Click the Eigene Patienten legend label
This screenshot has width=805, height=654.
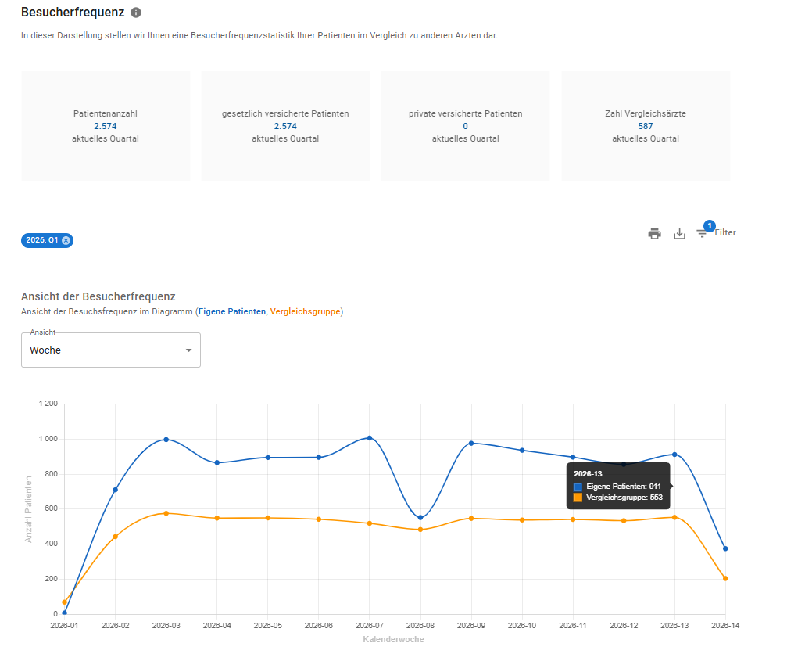(x=232, y=312)
